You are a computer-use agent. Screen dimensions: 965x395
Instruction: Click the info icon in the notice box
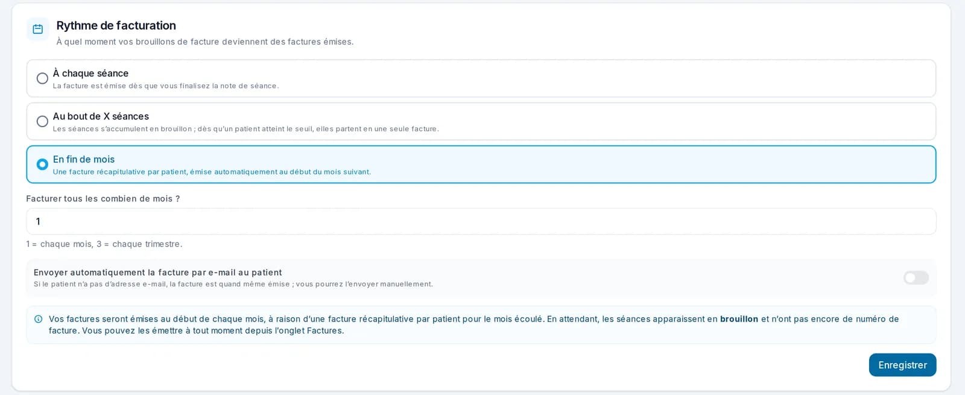point(39,319)
